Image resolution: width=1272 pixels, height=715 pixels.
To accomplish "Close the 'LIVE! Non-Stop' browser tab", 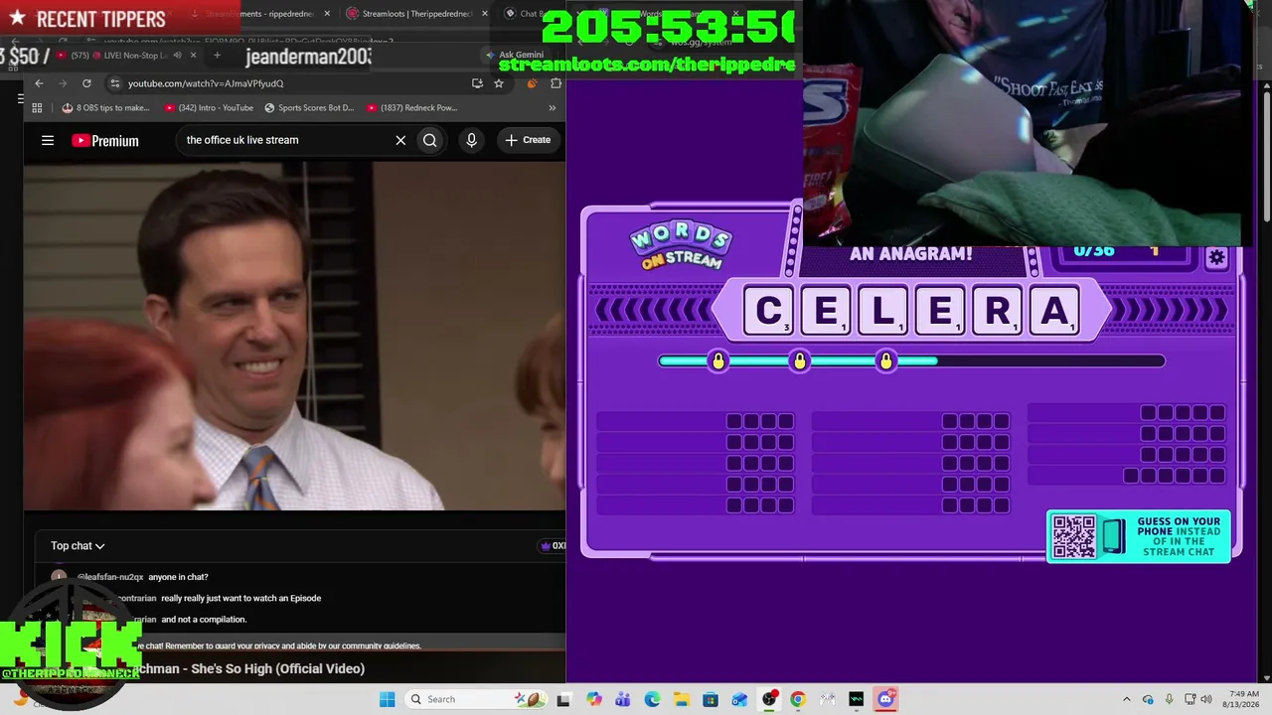I will point(194,56).
